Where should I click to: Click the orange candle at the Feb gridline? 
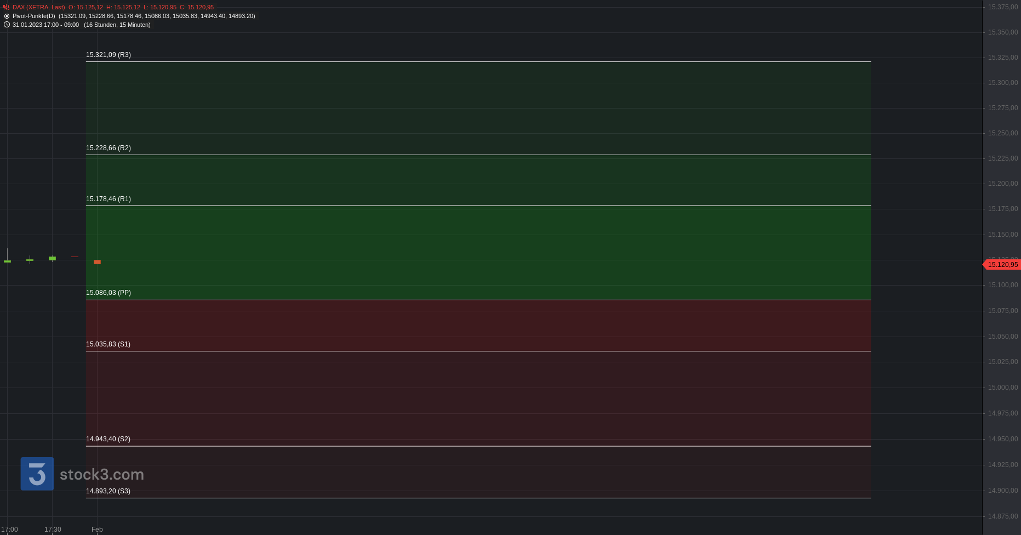point(97,262)
